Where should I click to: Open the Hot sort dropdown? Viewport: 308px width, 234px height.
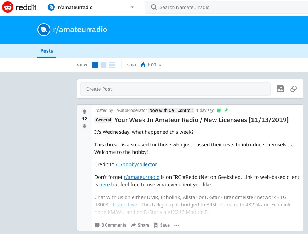coord(151,65)
